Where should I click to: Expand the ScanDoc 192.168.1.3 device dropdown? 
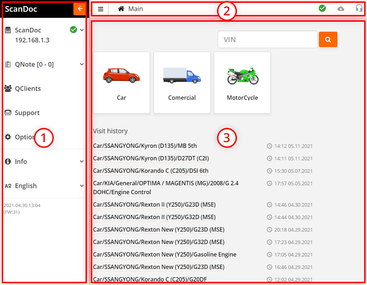[x=82, y=30]
